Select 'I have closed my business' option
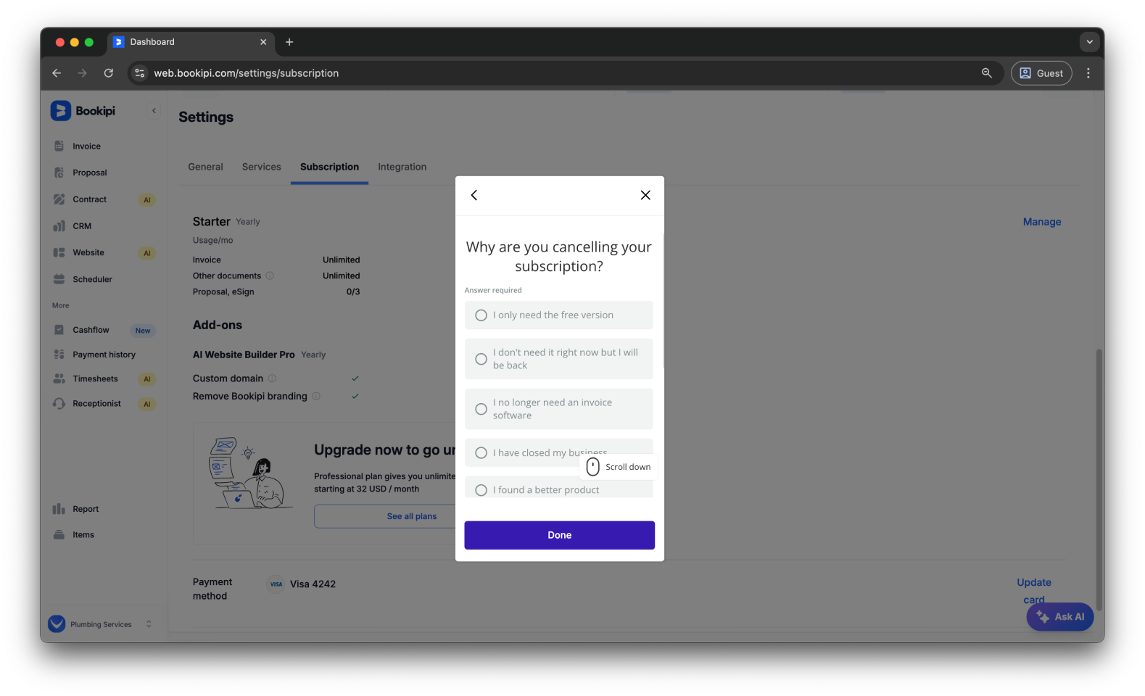The image size is (1145, 696). pyautogui.click(x=558, y=452)
